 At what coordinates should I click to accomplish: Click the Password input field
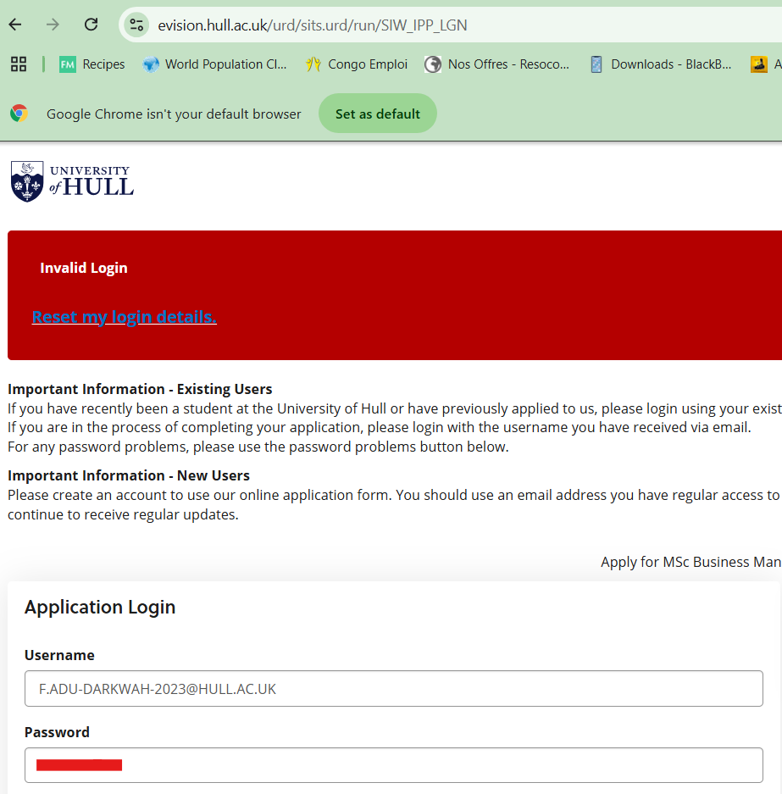pyautogui.click(x=394, y=765)
